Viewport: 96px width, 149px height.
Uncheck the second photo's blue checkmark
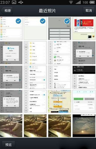tap(43, 21)
